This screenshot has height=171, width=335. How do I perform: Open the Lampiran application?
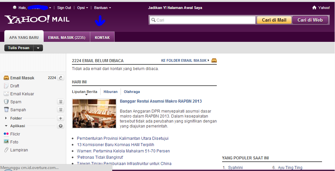[19, 150]
